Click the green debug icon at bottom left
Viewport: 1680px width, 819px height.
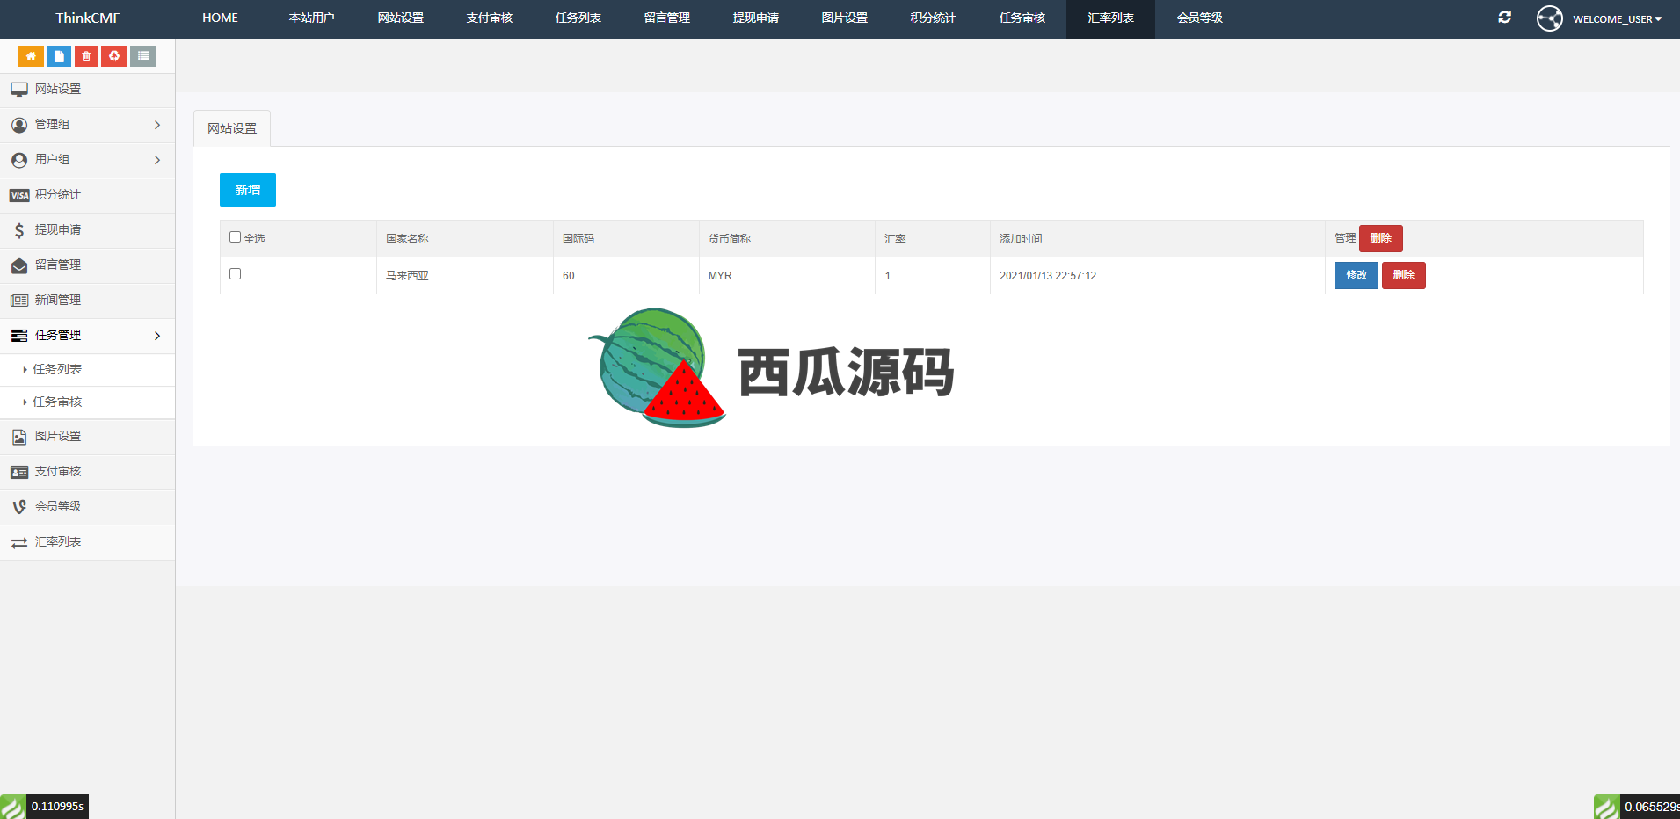[13, 807]
